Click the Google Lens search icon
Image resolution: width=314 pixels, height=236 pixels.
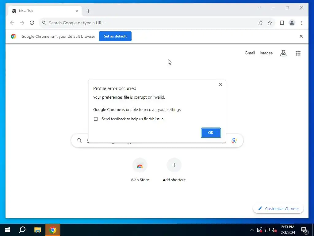(x=234, y=140)
